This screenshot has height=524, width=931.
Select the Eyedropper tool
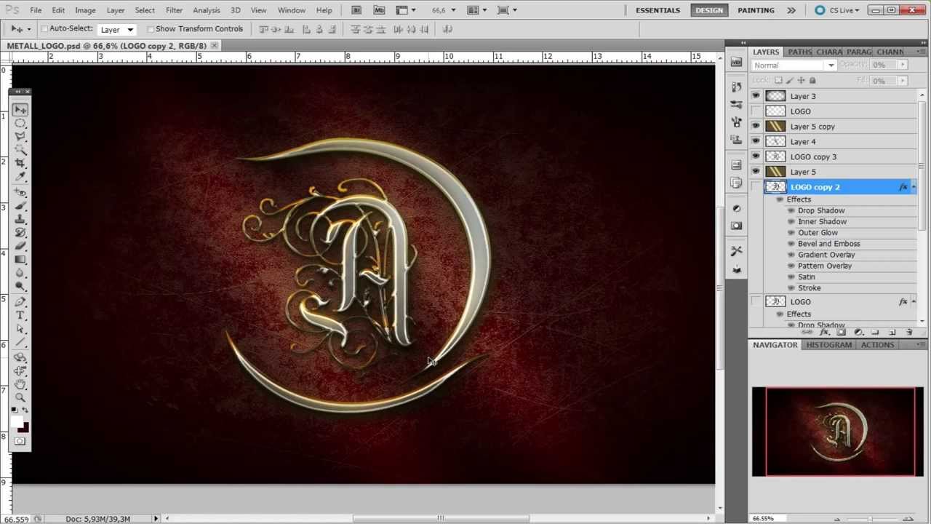coord(20,177)
